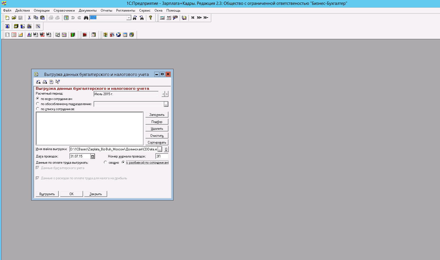This screenshot has height=260, width=440.
Task: Select 'по обособленному подразделению' option
Action: point(38,104)
